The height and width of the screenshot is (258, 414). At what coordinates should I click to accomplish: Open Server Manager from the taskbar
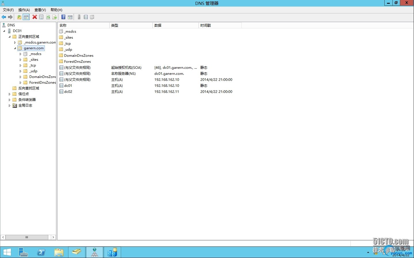(x=23, y=252)
